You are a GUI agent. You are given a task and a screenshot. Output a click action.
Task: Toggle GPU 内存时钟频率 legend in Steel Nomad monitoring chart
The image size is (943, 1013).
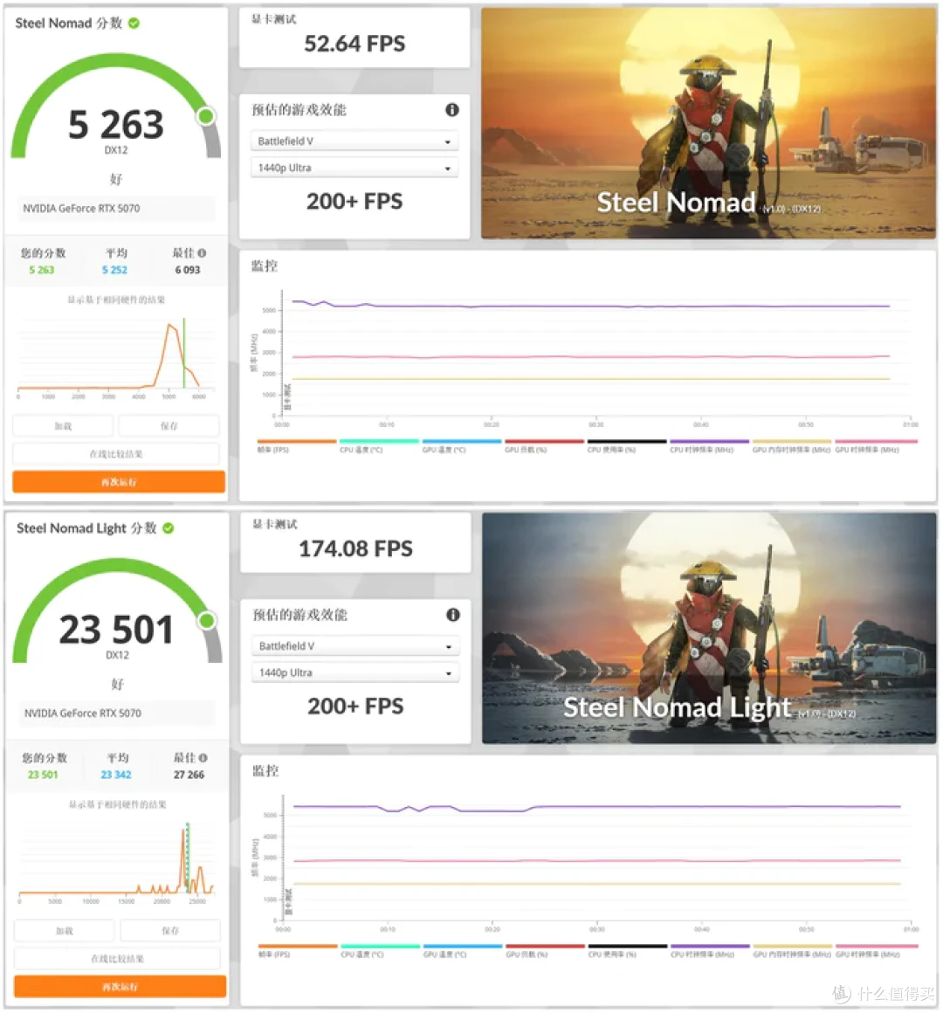coord(792,445)
